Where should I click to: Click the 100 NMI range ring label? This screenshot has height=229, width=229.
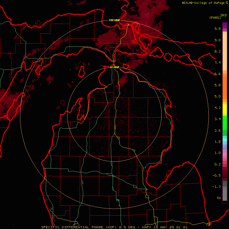click(x=114, y=20)
